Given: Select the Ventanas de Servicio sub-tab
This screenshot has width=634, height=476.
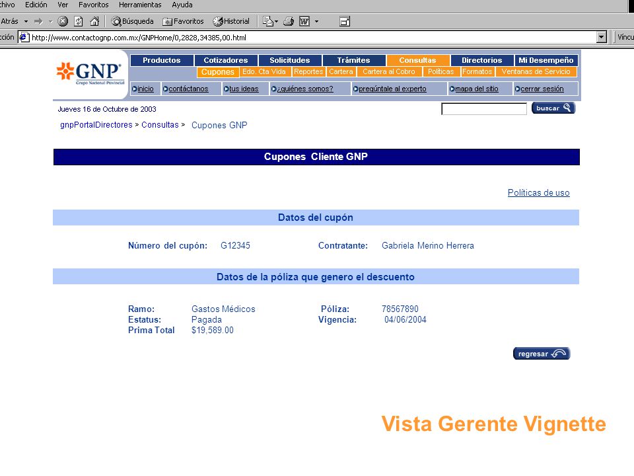Looking at the screenshot, I should tap(536, 71).
